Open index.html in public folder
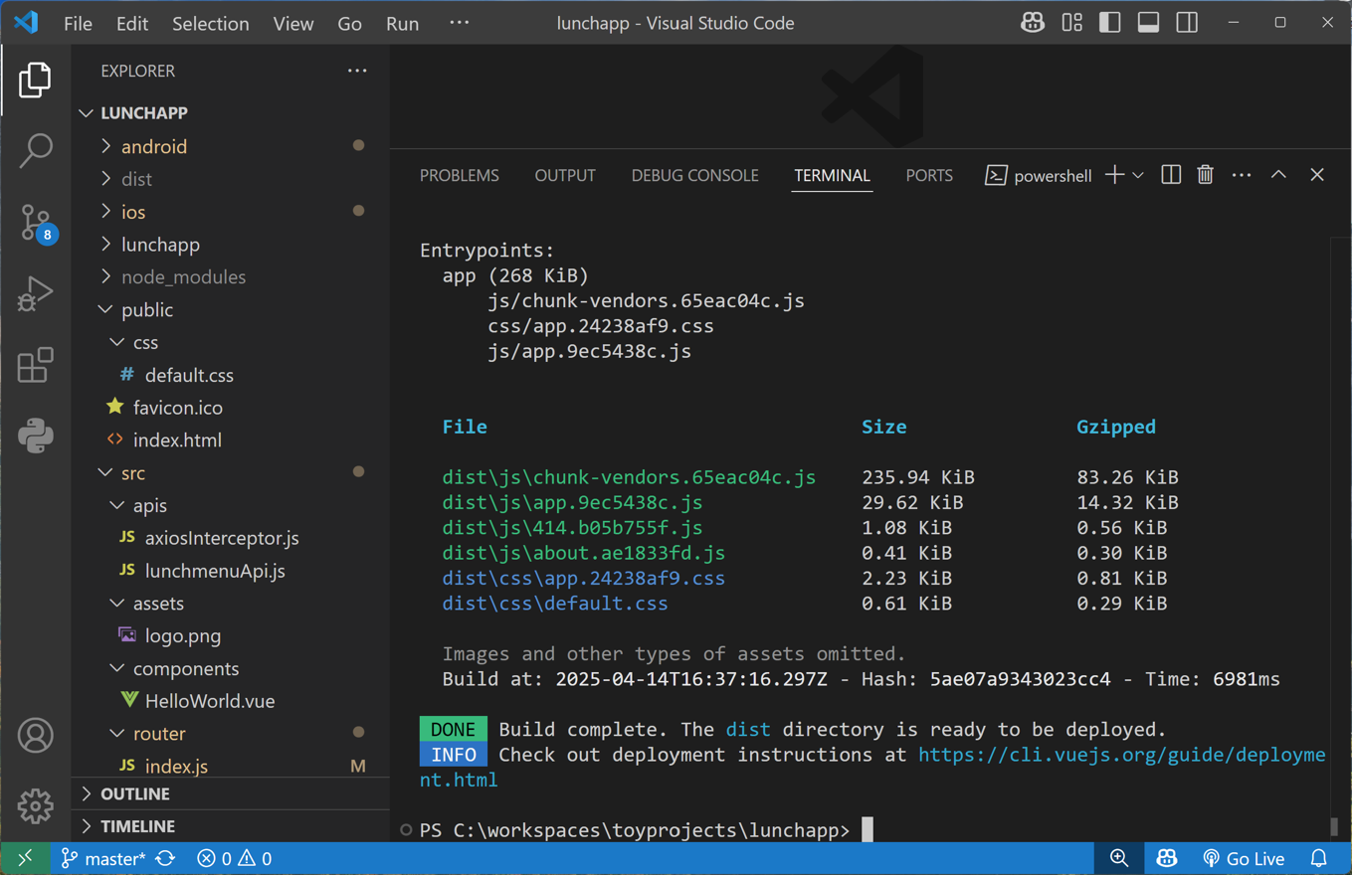Viewport: 1352px width, 875px height. coord(231,439)
